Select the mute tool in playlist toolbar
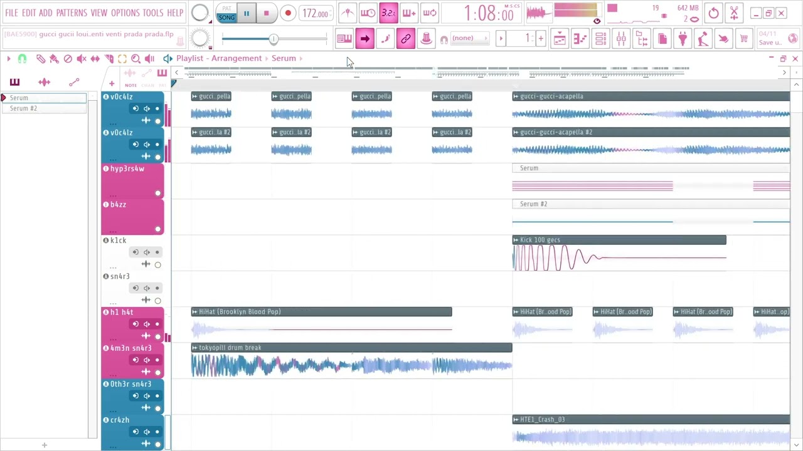 (82, 58)
